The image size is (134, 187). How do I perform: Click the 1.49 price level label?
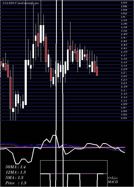click(124, 34)
